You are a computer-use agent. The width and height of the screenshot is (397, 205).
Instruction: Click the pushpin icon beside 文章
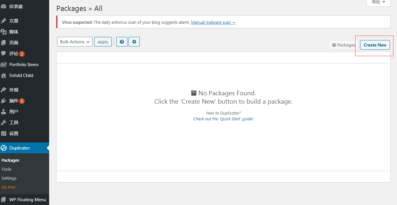tap(4, 21)
